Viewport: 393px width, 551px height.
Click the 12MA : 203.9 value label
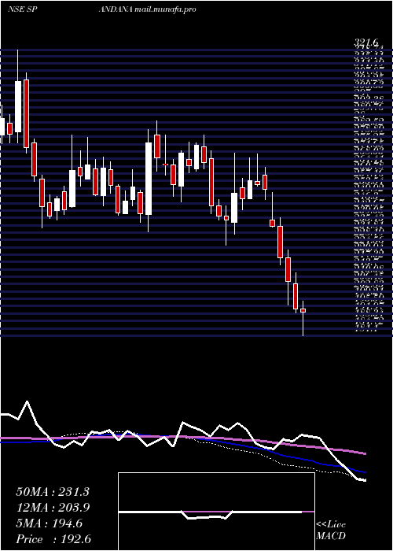53,508
